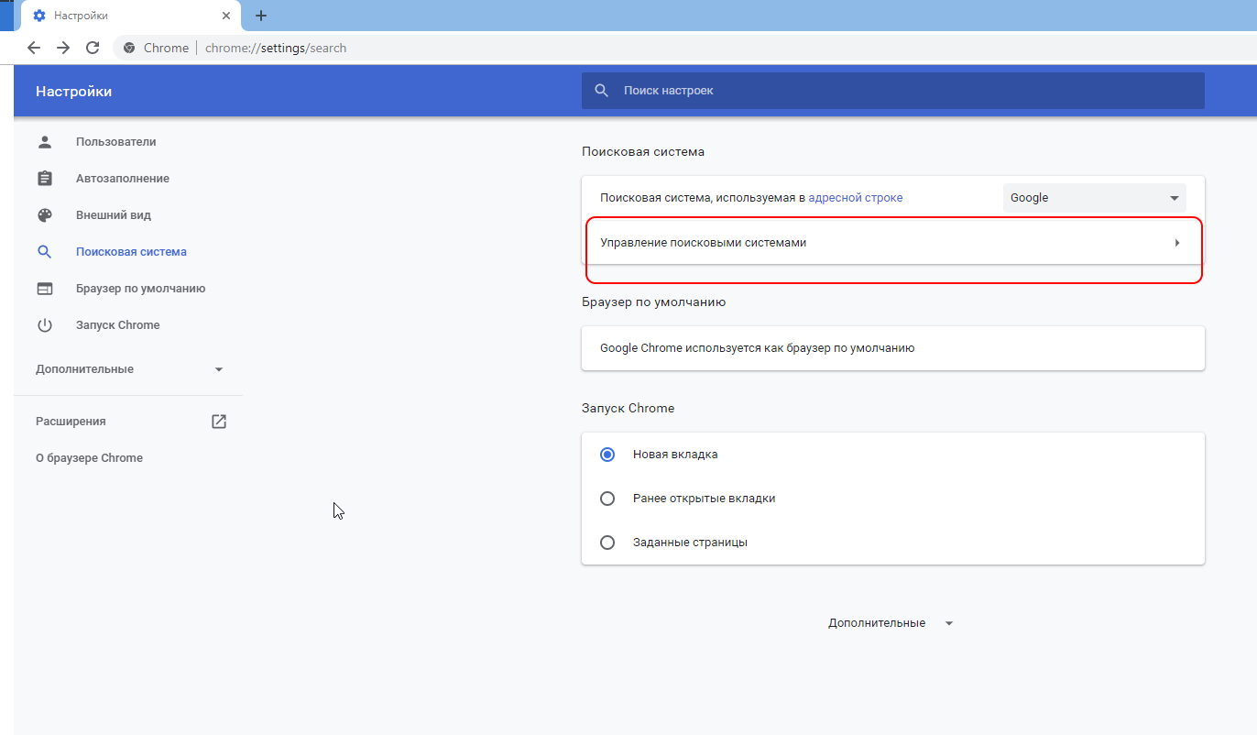Viewport: 1257px width, 735px height.
Task: Enable the Заданные страницы option
Action: 607,542
